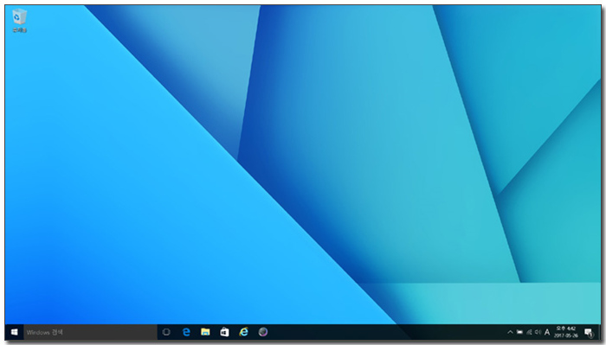Click the date 2017-05-26 in the taskbar
Screen dimensions: 606x345
coord(566,335)
